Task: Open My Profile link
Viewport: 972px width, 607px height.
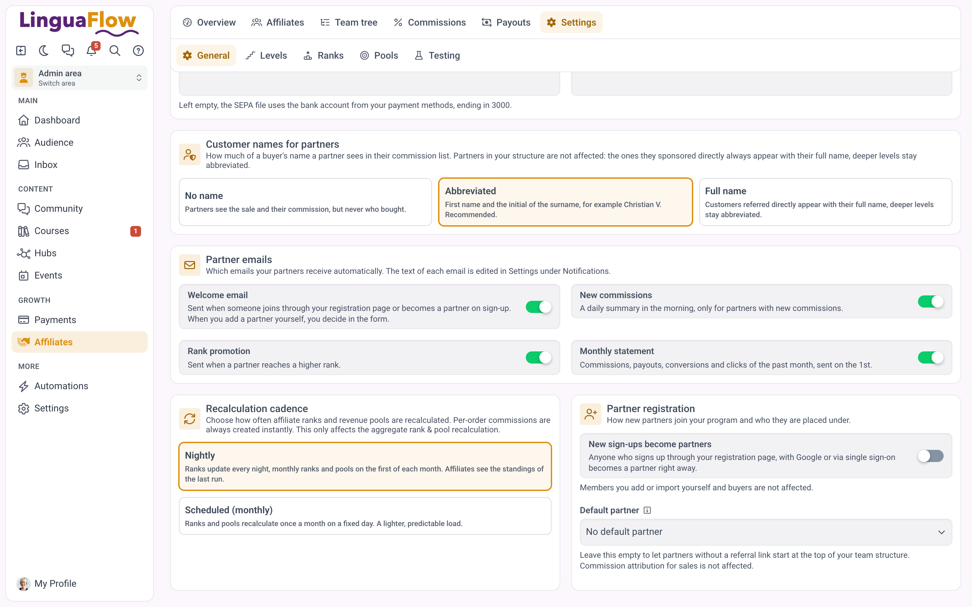Action: pyautogui.click(x=80, y=584)
